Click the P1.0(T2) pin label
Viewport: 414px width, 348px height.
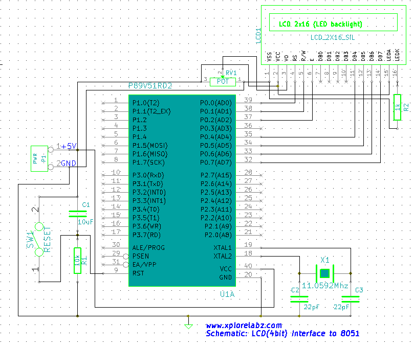[x=146, y=103]
